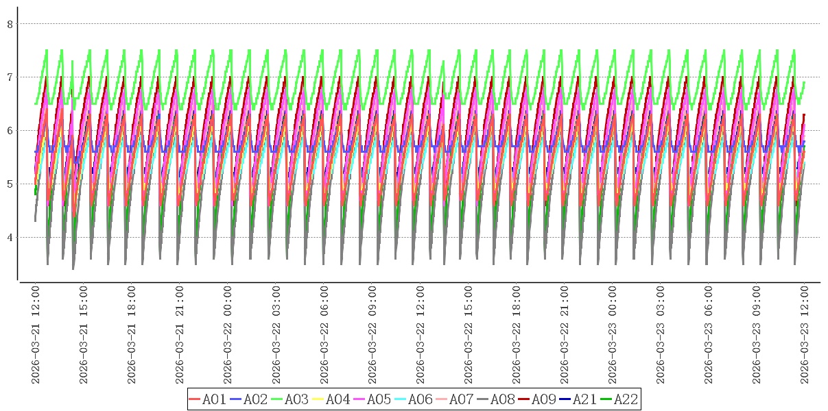This screenshot has height=411, width=828.
Task: Click the 2026-03-21 12:00 x-axis label
Action: tap(36, 335)
